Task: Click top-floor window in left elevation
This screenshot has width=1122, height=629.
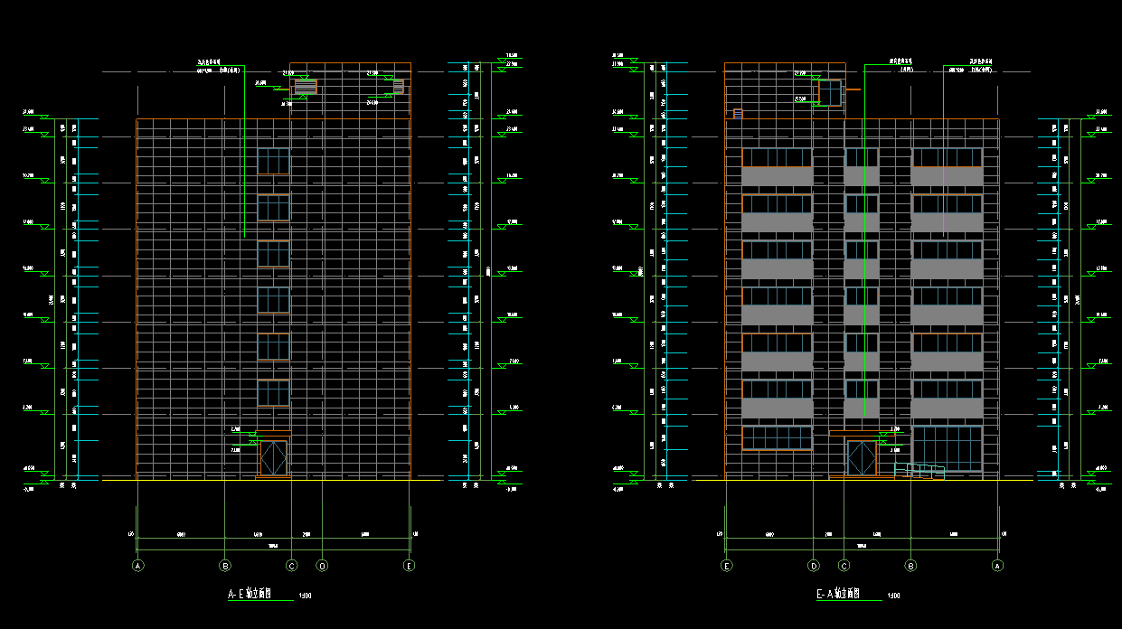Action: pyautogui.click(x=273, y=161)
